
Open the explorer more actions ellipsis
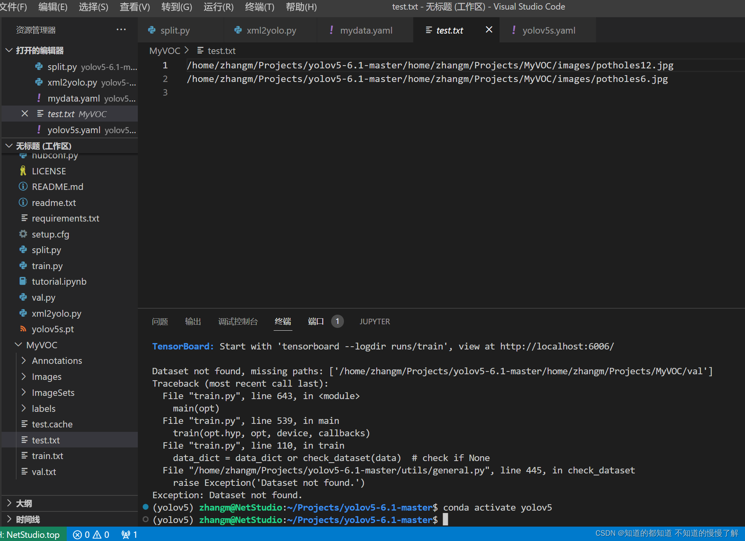[x=121, y=30]
